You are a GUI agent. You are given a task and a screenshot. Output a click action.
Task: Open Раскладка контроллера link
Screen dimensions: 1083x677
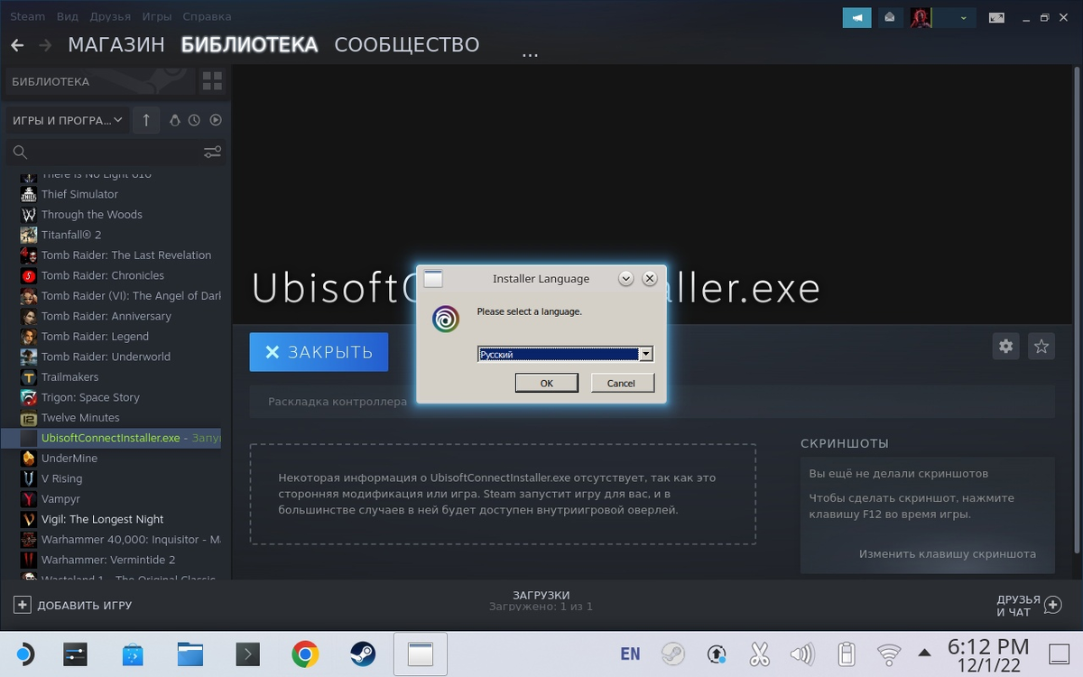point(338,402)
